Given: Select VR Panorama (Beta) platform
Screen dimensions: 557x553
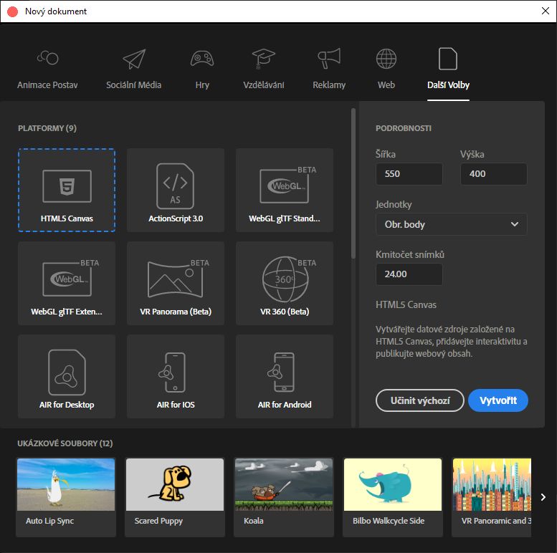Looking at the screenshot, I should pos(176,283).
